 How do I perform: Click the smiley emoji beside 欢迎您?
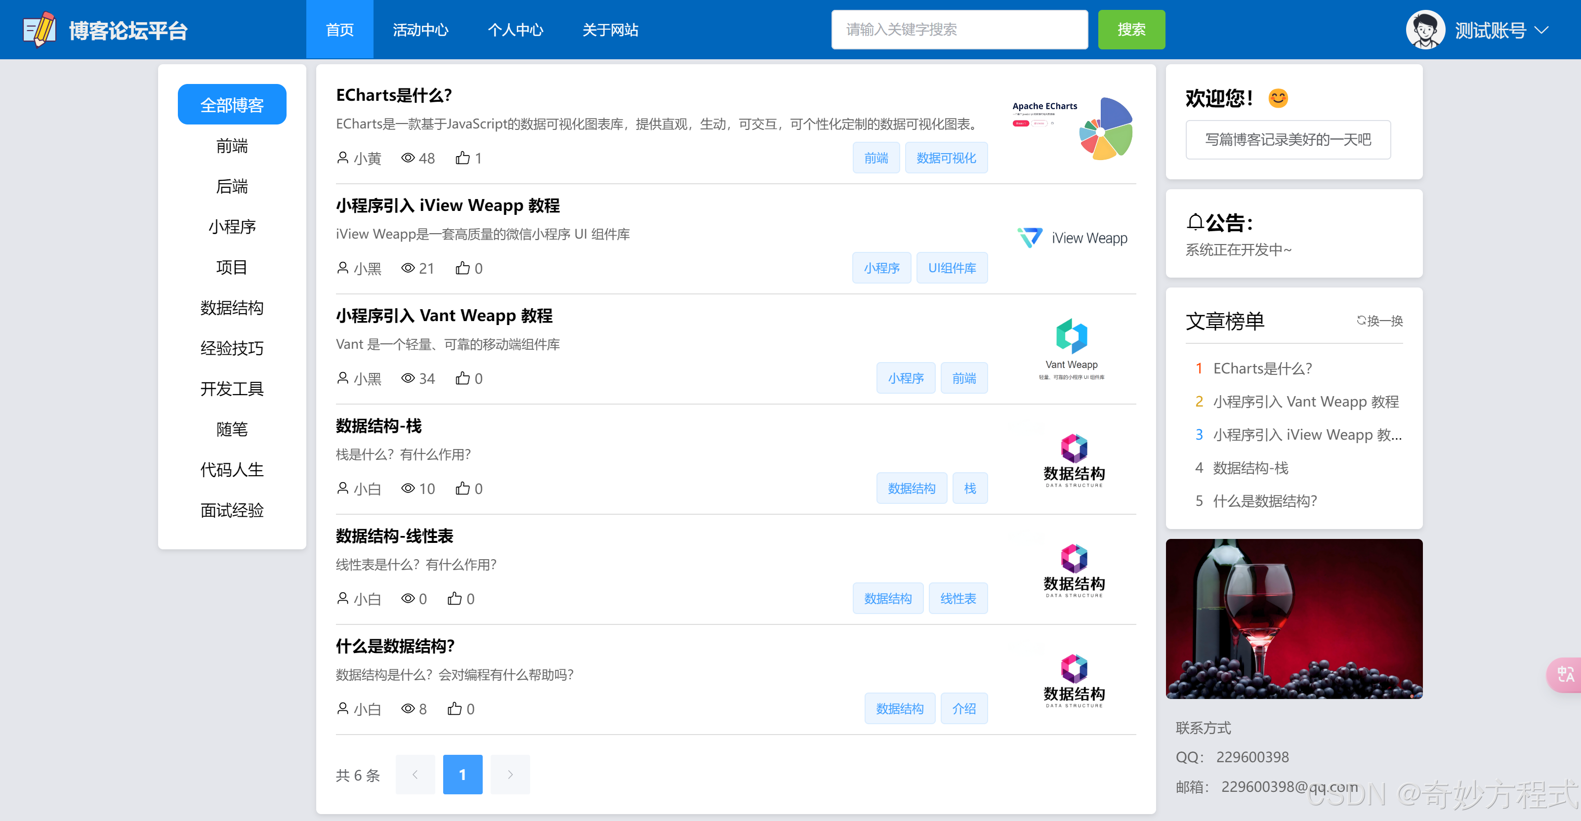click(1278, 98)
